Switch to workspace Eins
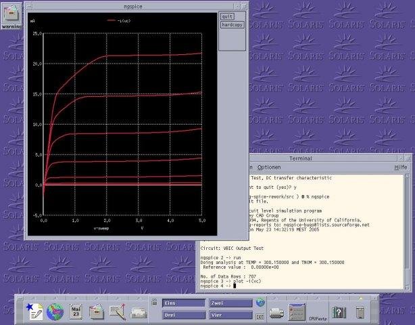The width and height of the screenshot is (415, 325). pos(184,303)
